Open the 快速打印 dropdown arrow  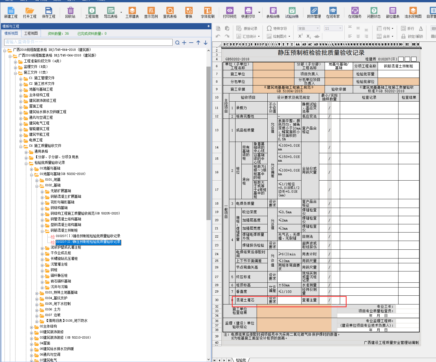[x=259, y=13]
